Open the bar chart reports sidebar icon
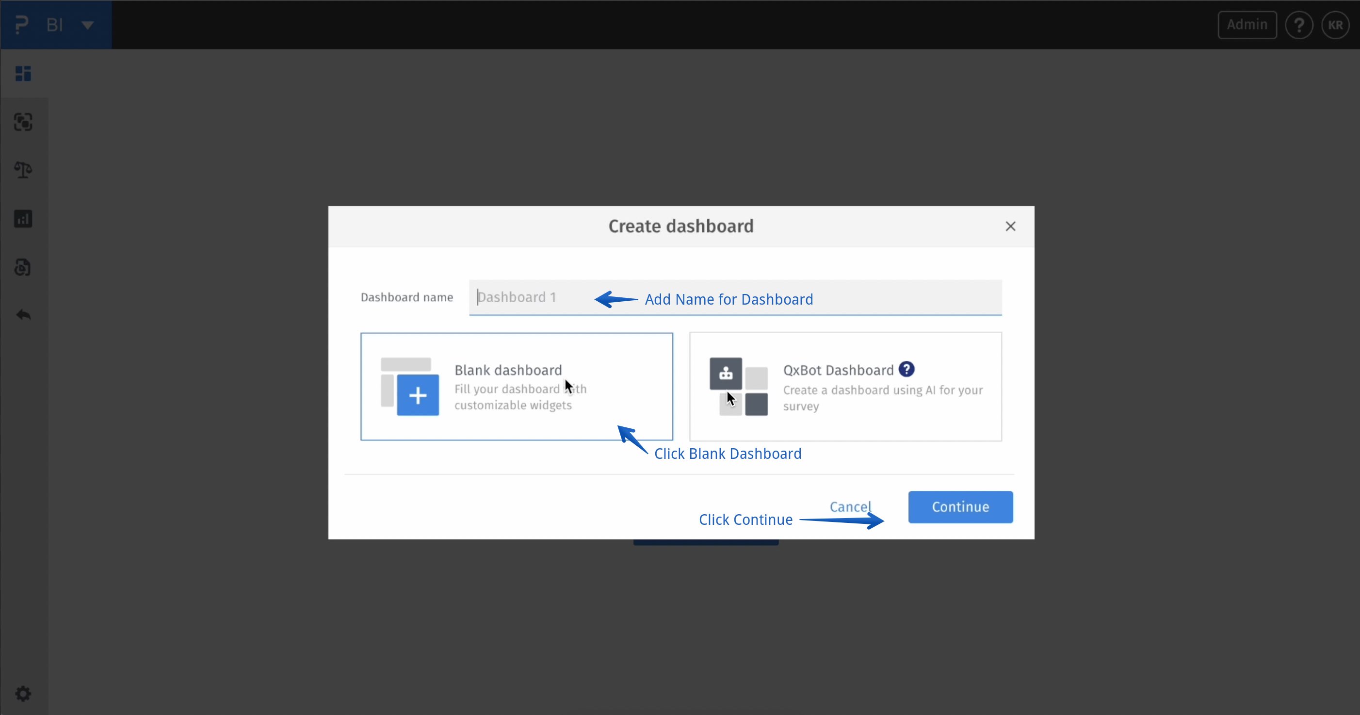The height and width of the screenshot is (715, 1360). coord(23,219)
